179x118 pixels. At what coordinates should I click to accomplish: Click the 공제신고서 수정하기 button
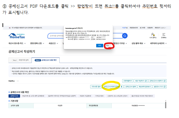point(157,81)
